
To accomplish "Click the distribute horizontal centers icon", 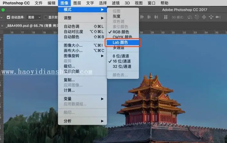I will click(x=149, y=17).
